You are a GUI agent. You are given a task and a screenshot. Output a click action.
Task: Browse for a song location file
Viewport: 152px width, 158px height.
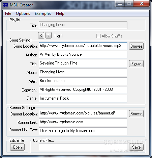pos(136,46)
